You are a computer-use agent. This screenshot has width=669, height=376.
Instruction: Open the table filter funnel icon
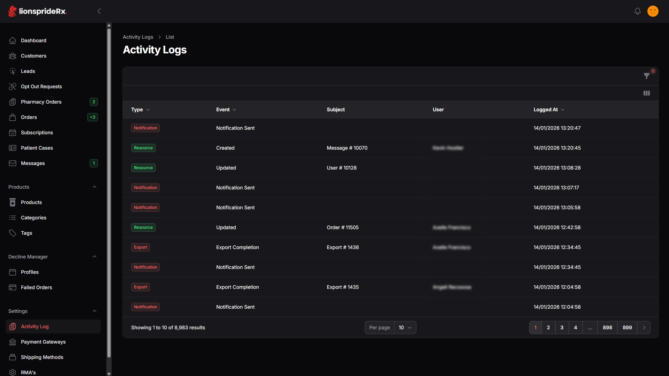click(647, 76)
